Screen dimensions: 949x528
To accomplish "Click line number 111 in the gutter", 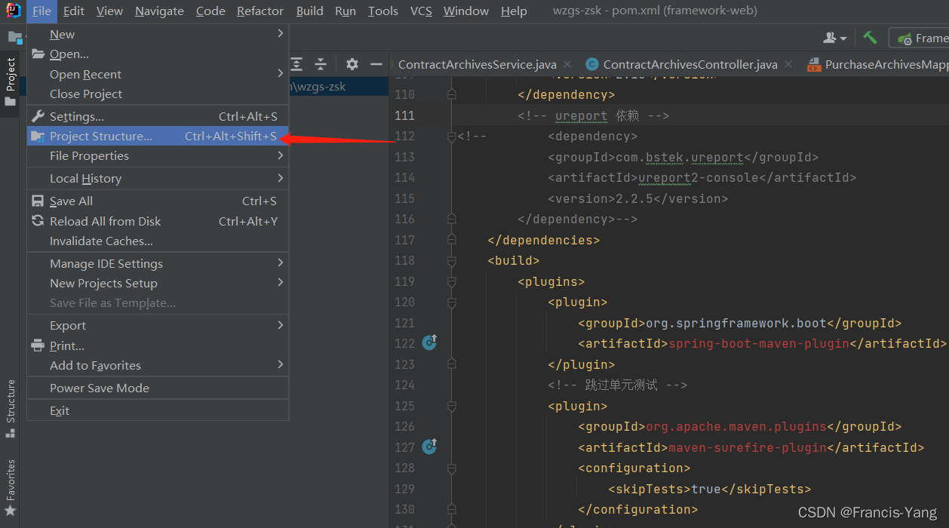I will pyautogui.click(x=404, y=115).
